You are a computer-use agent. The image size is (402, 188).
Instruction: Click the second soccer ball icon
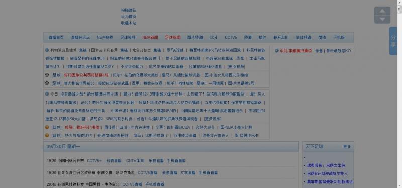point(47,83)
